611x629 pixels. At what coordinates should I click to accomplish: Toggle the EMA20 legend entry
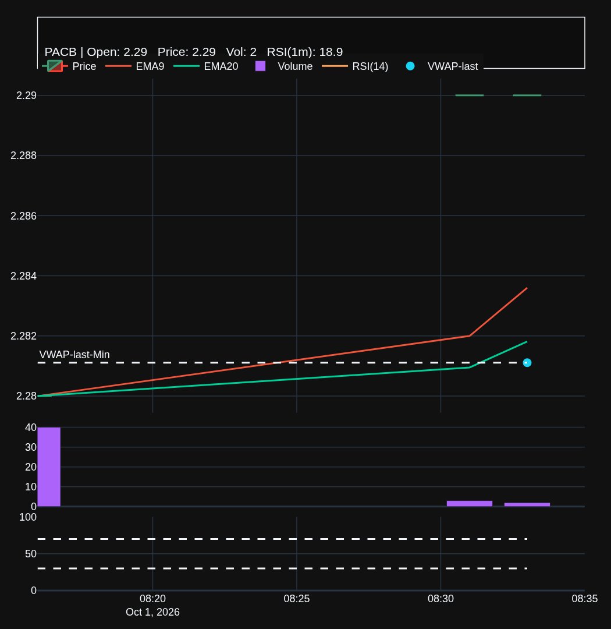click(206, 66)
